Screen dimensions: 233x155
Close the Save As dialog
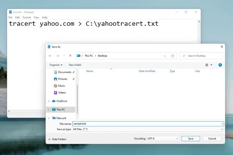222,47
